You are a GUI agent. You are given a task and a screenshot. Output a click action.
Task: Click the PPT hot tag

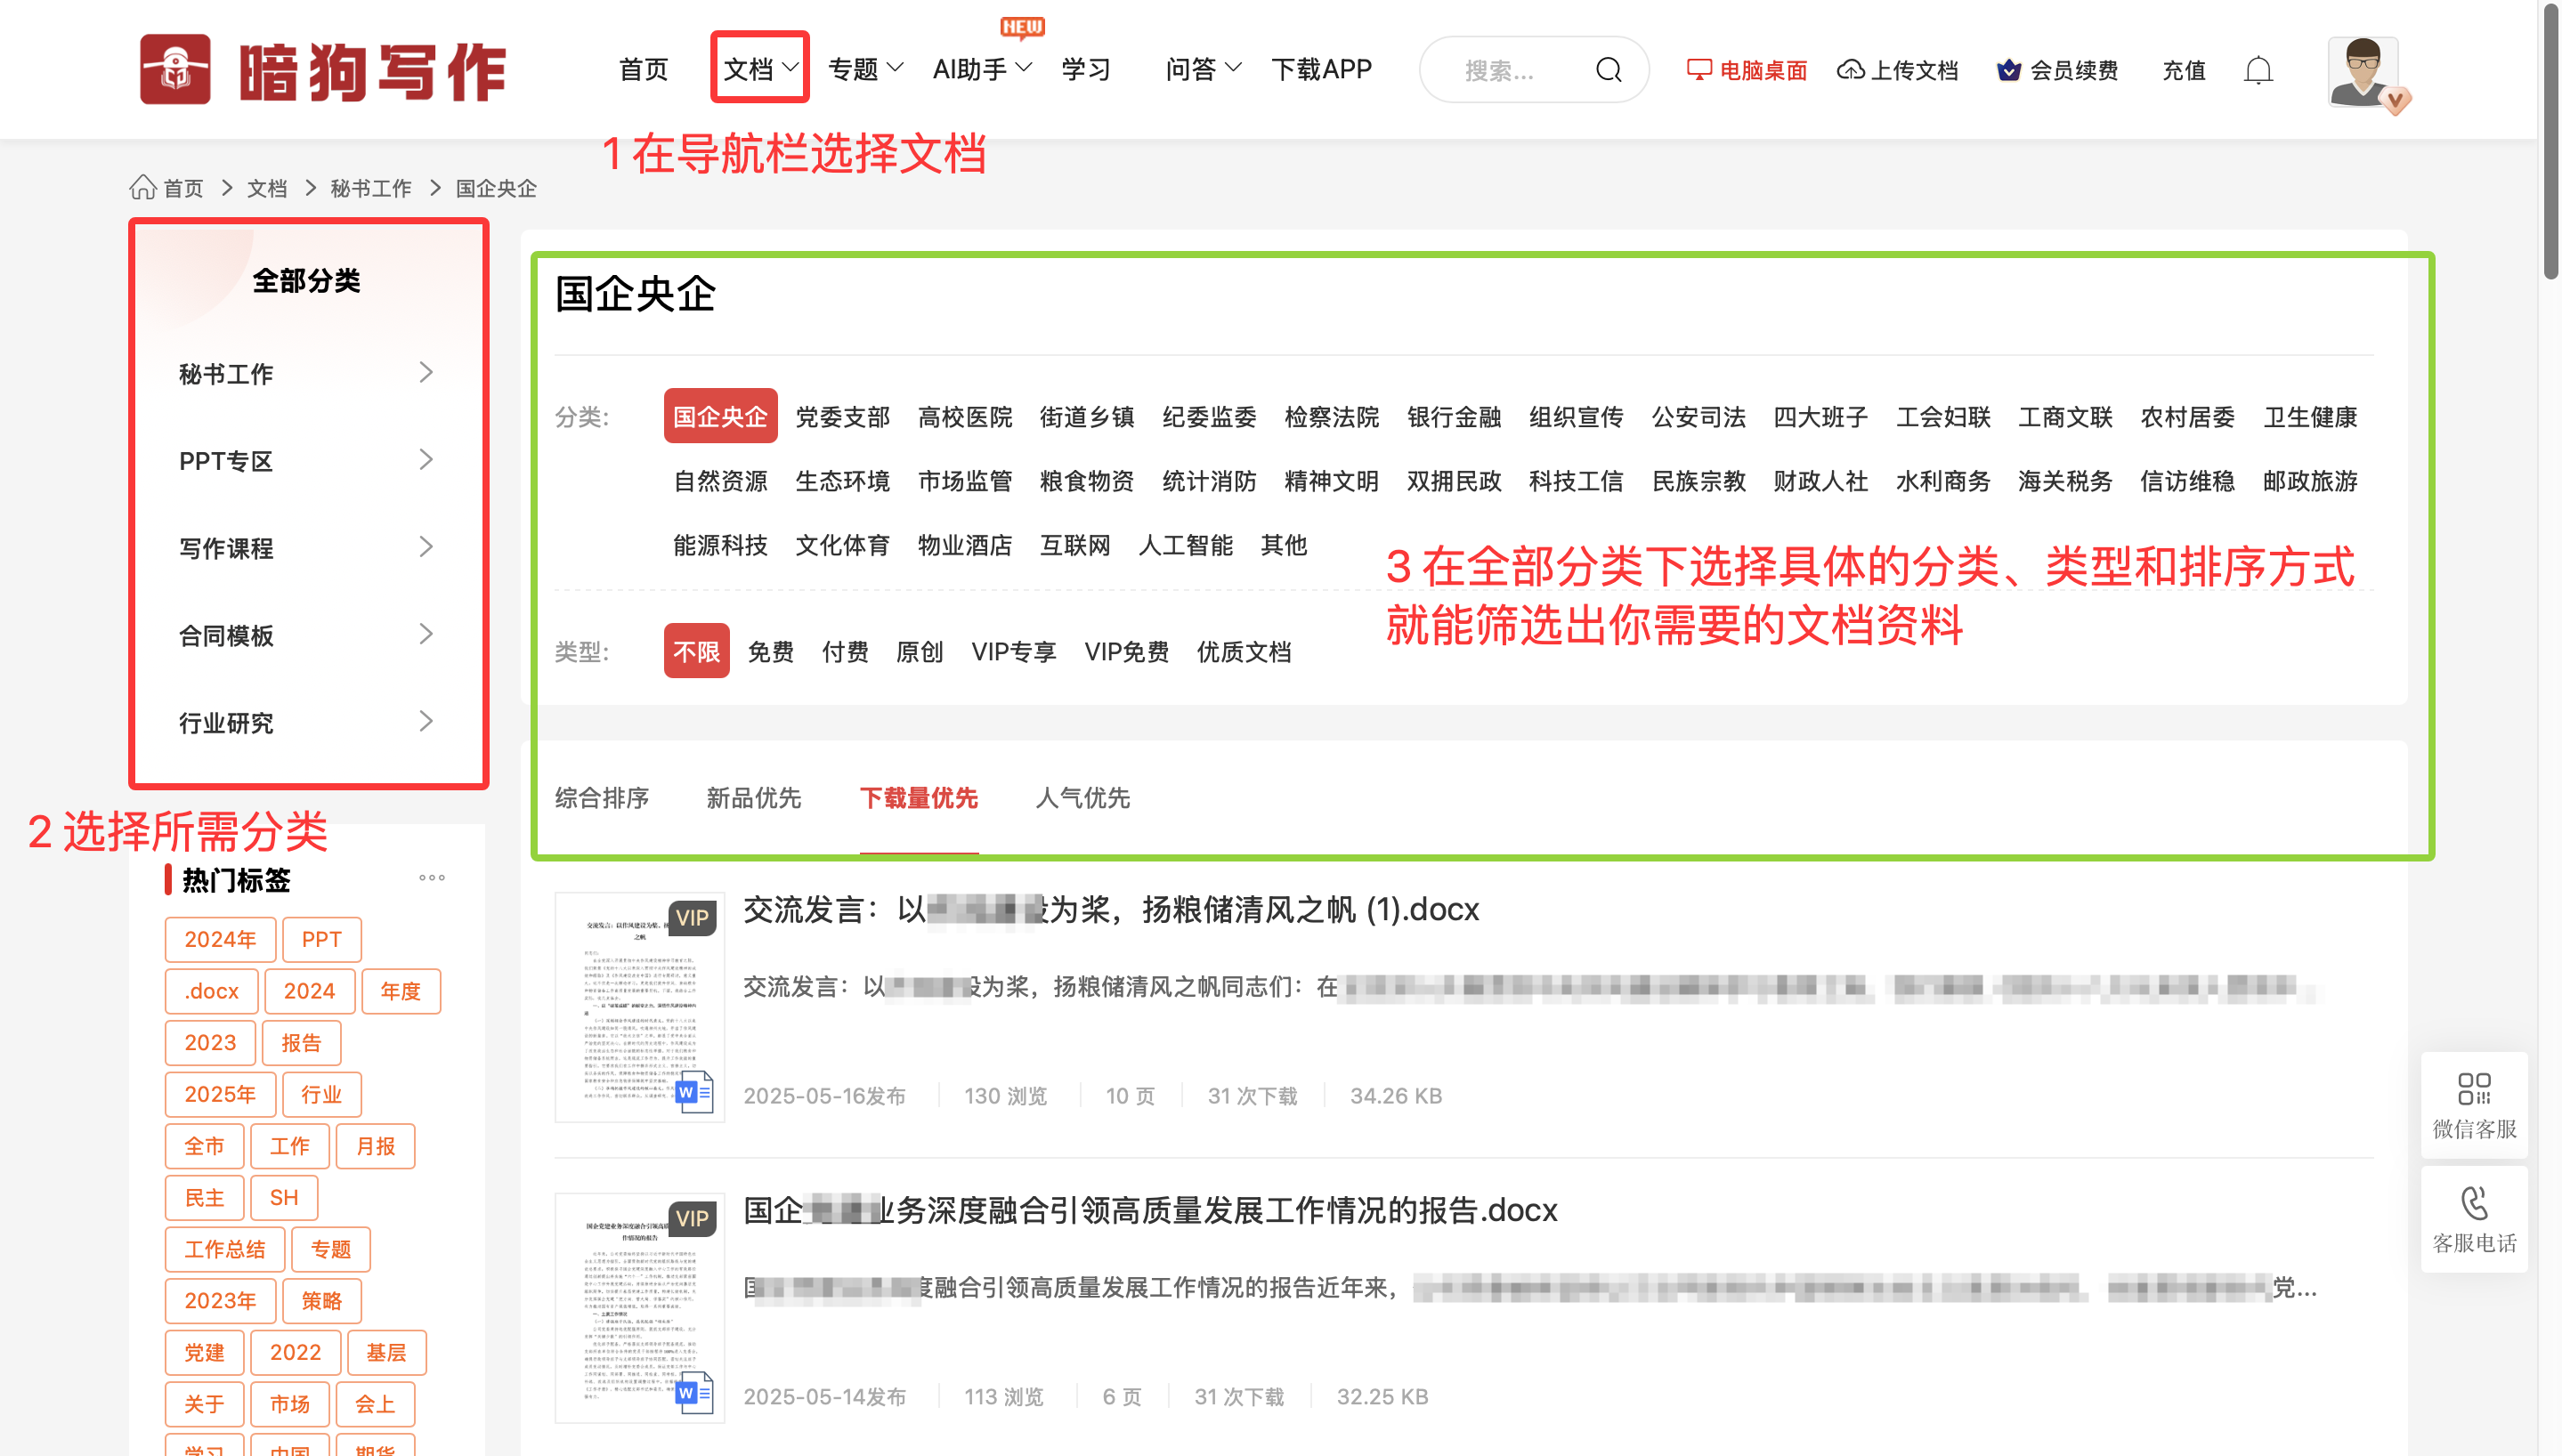tap(321, 939)
